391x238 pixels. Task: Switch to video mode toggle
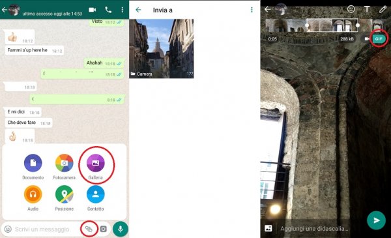[367, 39]
